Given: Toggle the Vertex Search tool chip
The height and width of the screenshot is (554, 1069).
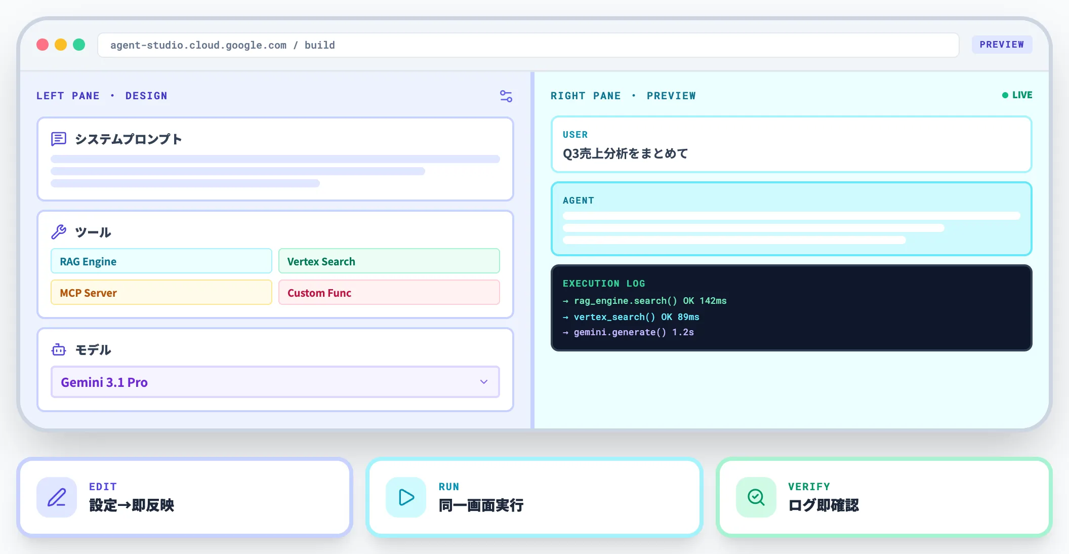Looking at the screenshot, I should coord(389,261).
